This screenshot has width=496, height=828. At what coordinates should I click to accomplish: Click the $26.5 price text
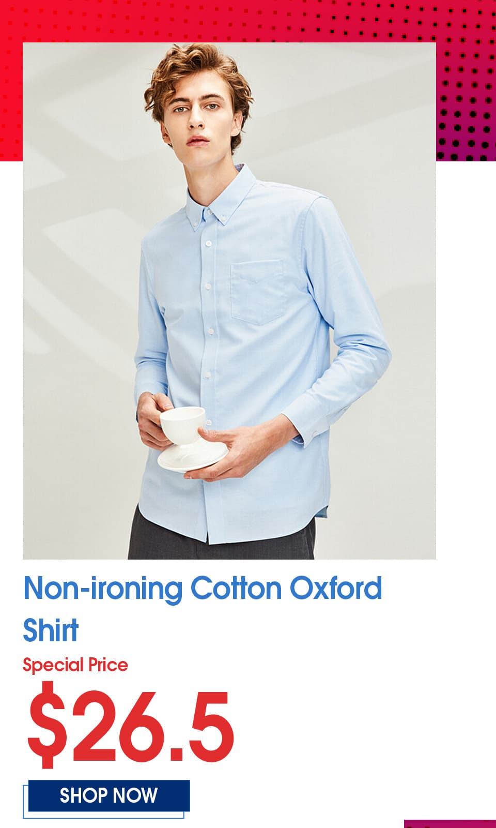131,724
